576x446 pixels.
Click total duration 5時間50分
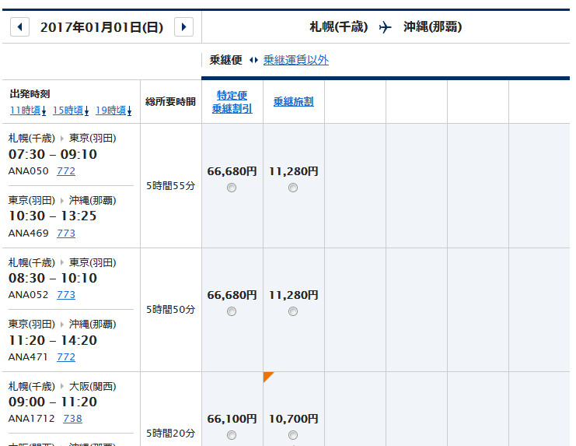coord(171,310)
